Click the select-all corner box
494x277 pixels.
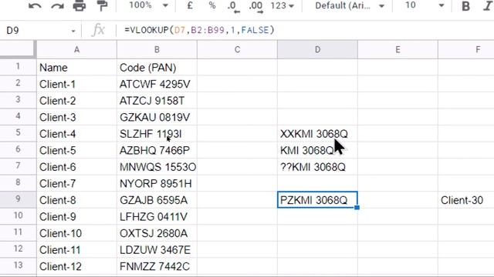(18, 49)
